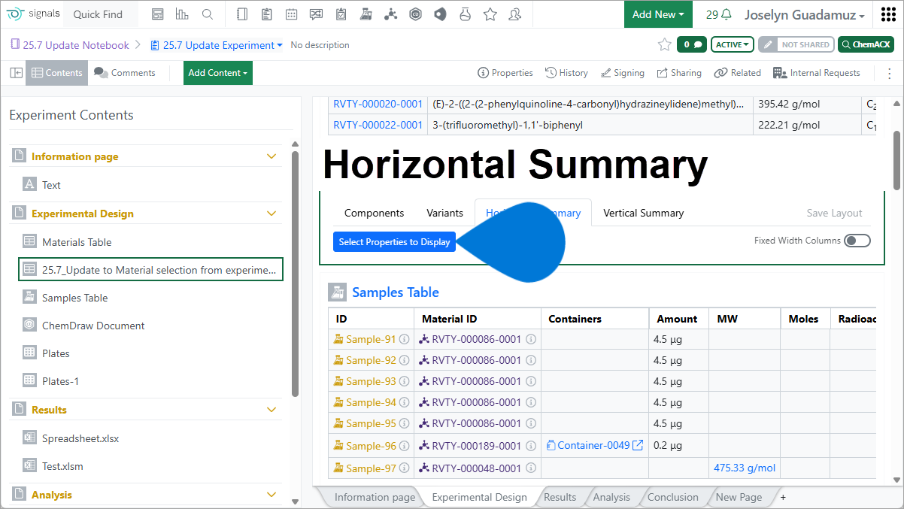Collapse the left panel with sidebar icon

click(16, 73)
